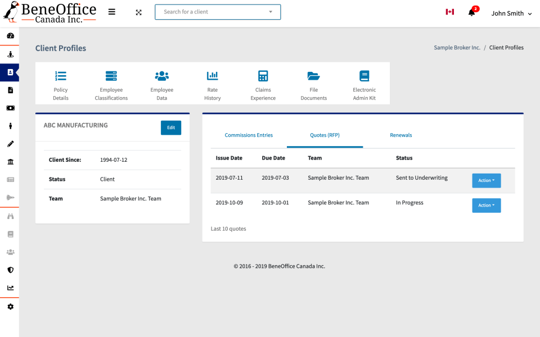Image resolution: width=540 pixels, height=337 pixels.
Task: Open the dashboard speedometer icon in sidebar
Action: pos(10,36)
